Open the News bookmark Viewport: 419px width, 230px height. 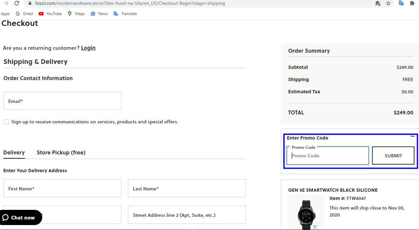pos(99,14)
